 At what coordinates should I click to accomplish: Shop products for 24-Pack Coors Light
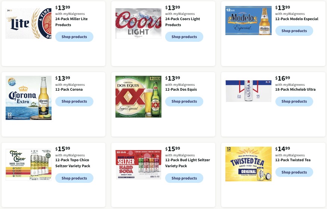pyautogui.click(x=184, y=37)
